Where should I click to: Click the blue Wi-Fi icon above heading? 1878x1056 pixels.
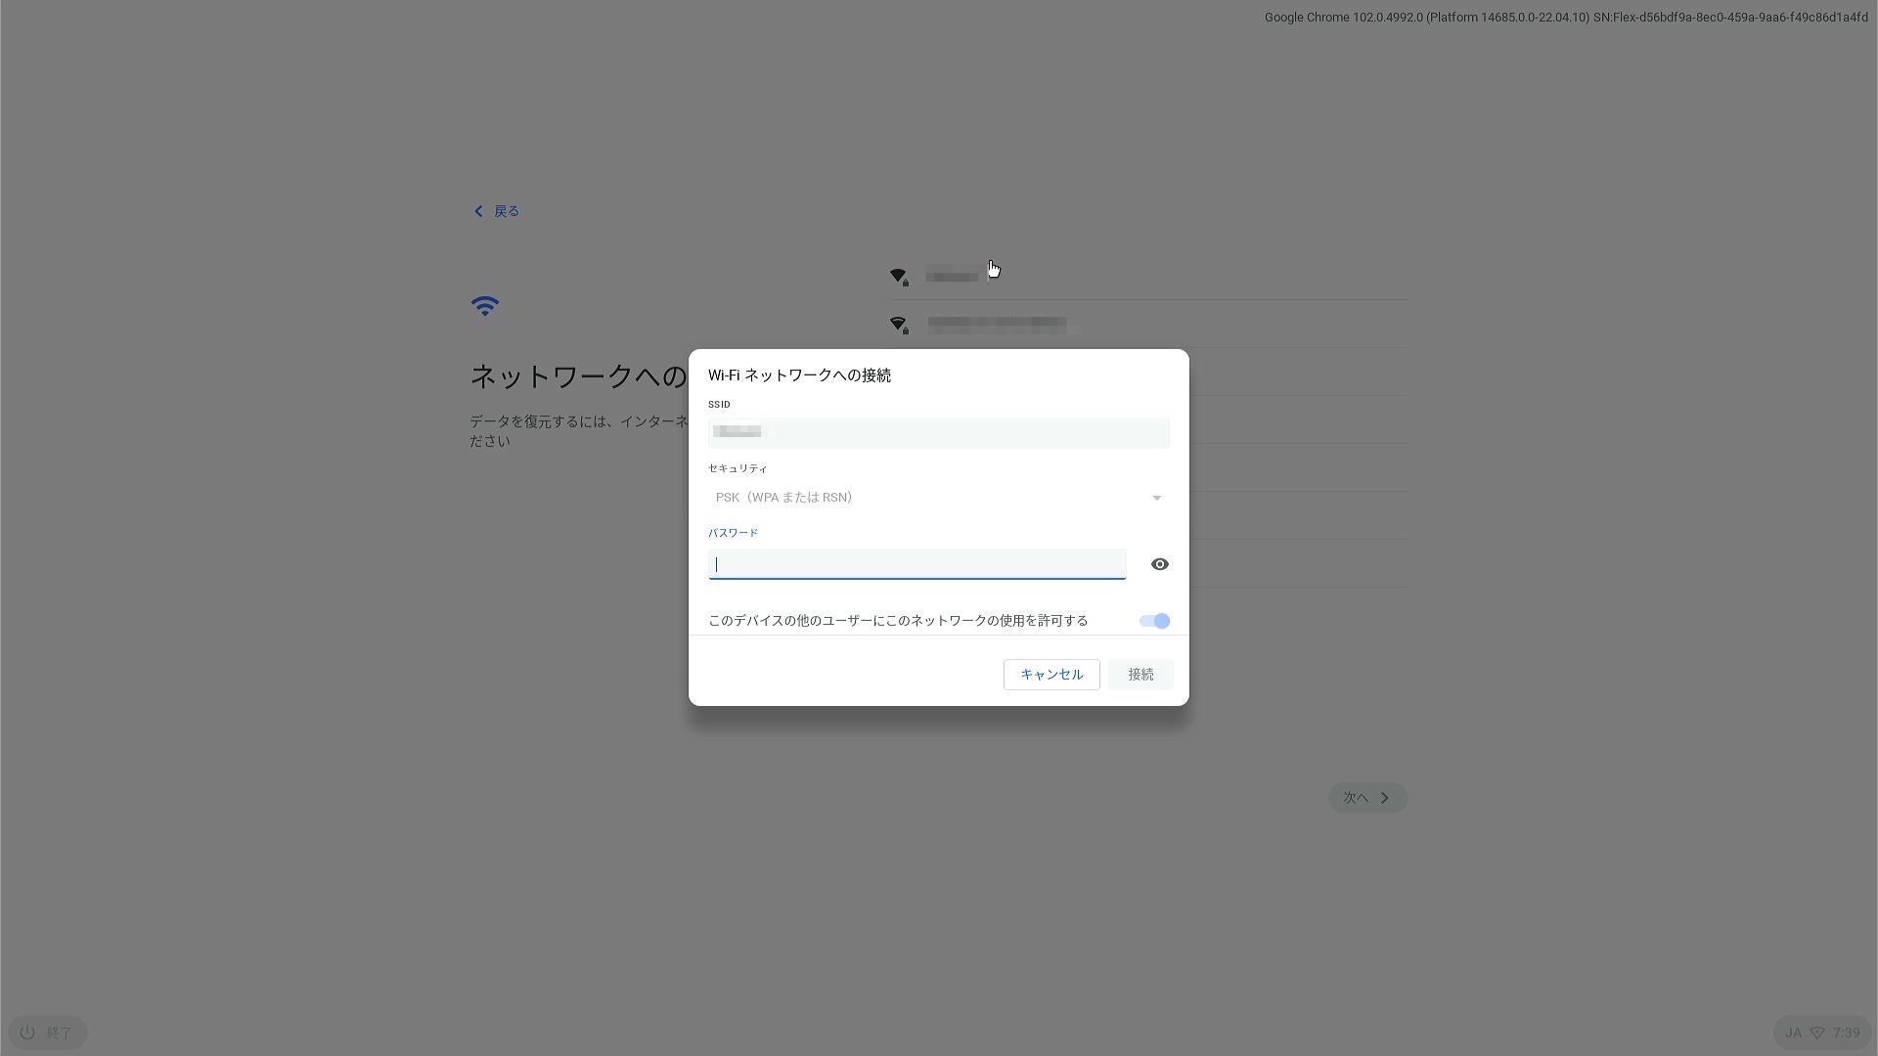[x=485, y=306]
